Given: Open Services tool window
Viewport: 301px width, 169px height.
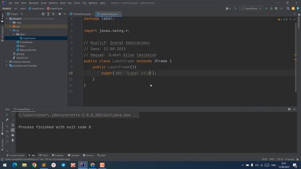Looking at the screenshot, I should pos(88,155).
